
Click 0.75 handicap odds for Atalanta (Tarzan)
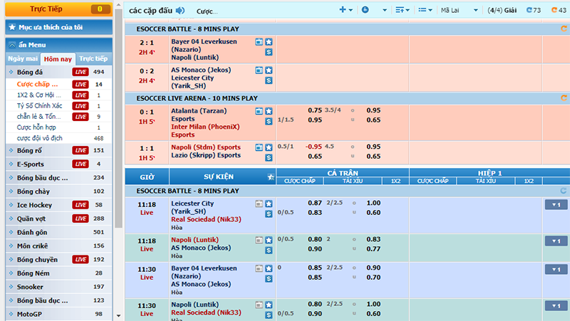(315, 110)
